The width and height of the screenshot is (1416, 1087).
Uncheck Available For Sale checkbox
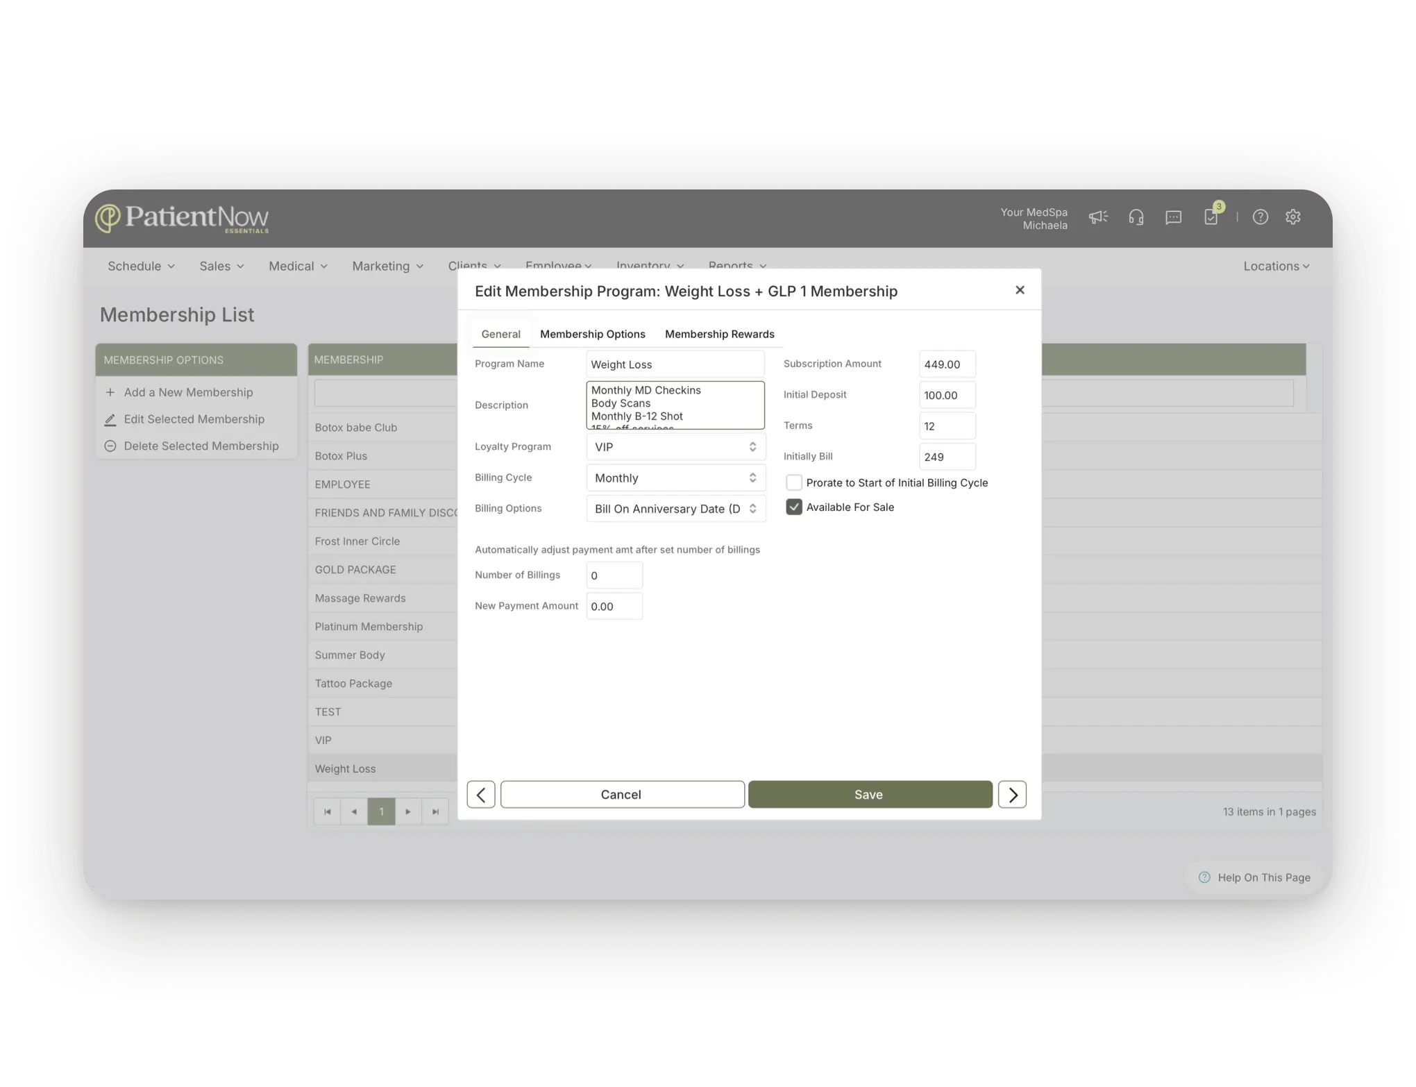pos(794,507)
